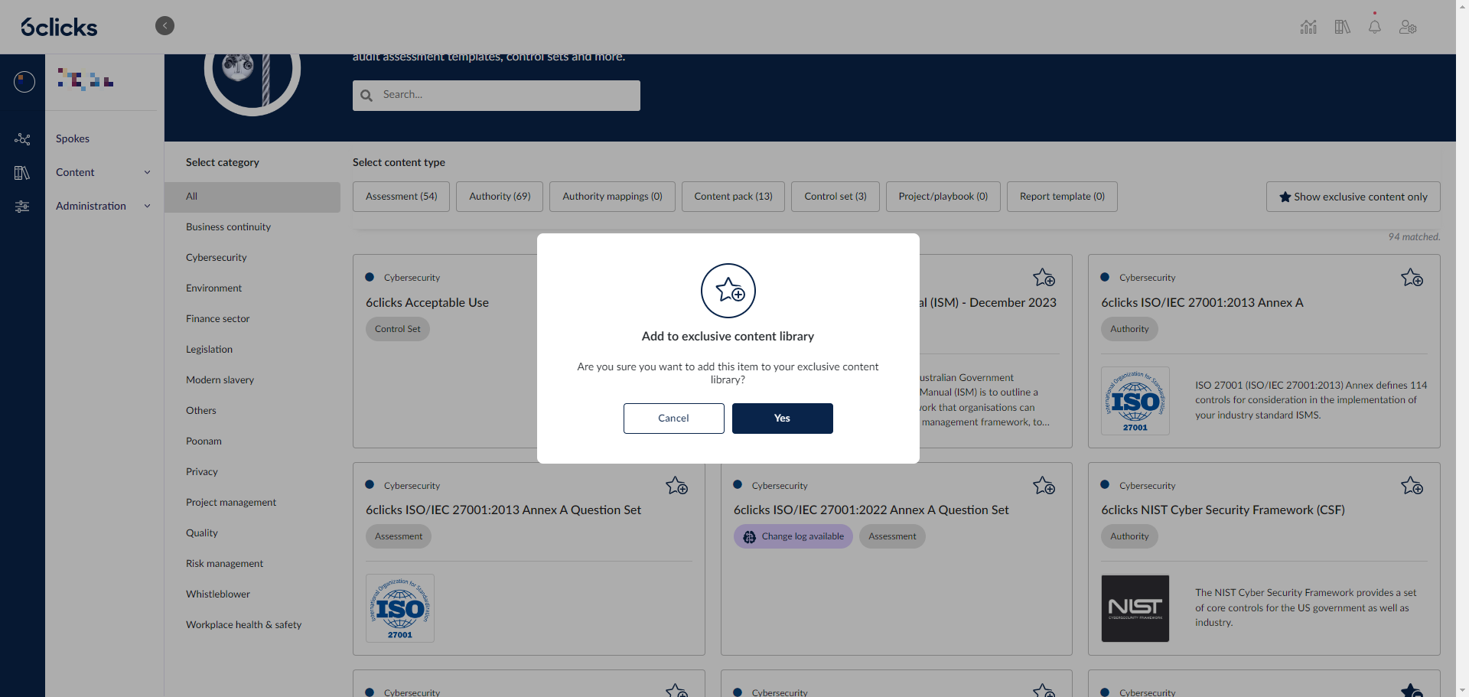
Task: Open Spokes menu item
Action: pyautogui.click(x=73, y=138)
